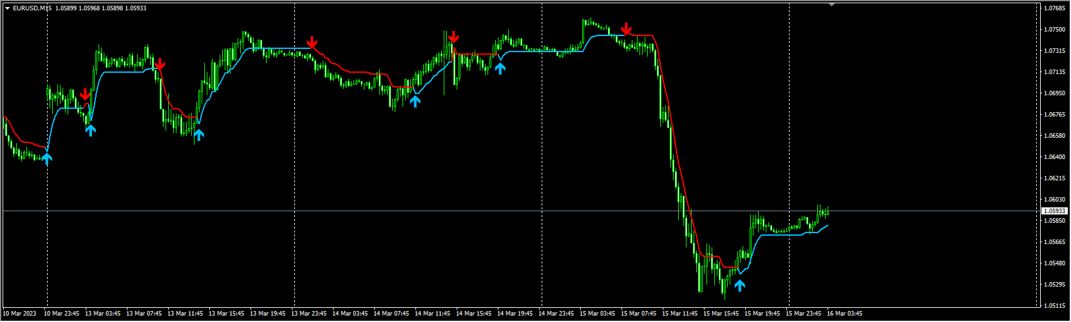Click the 1.06580 price axis label
The width and height of the screenshot is (1071, 322).
[x=1054, y=136]
